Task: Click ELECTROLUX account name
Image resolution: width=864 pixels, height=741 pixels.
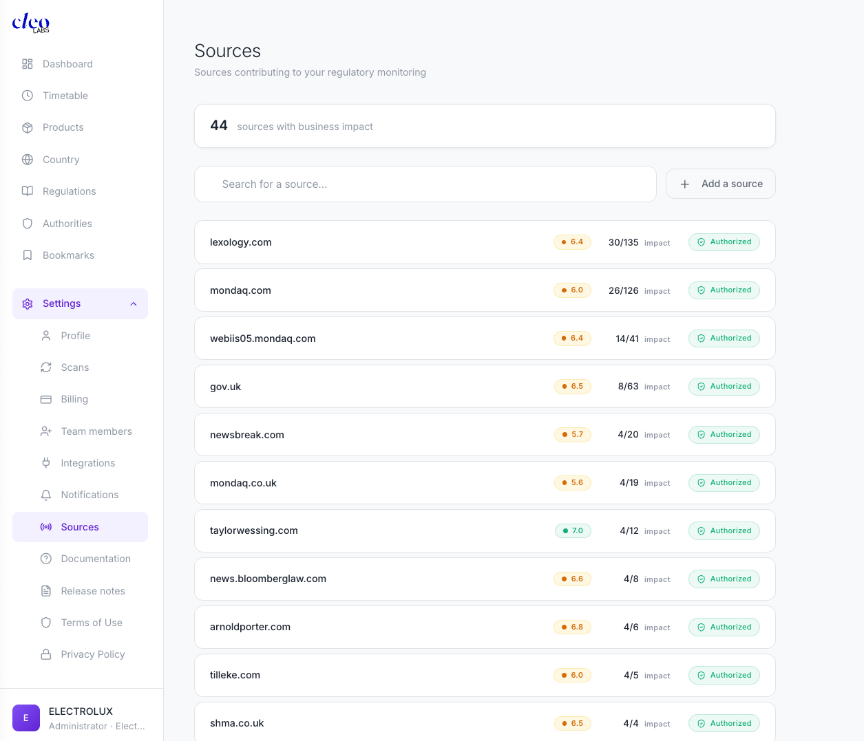Action: click(81, 711)
